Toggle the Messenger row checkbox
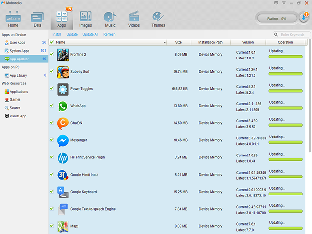The image size is (312, 234). click(52, 140)
